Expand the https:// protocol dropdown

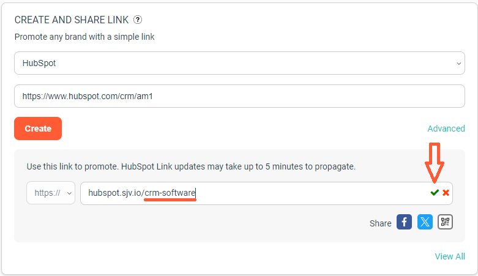(x=51, y=193)
